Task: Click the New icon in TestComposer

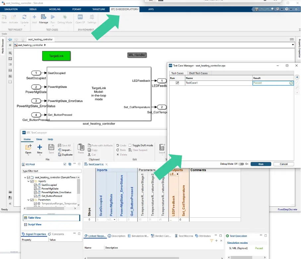Action: click(39, 149)
